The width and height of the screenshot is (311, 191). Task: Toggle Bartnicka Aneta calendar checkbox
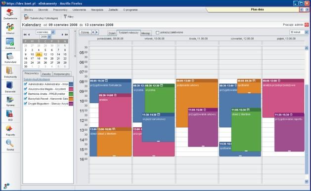coord(25,94)
